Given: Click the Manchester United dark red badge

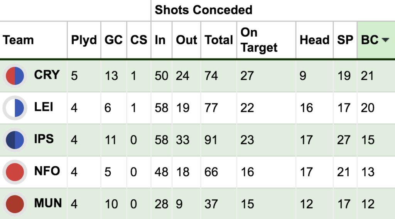Looking at the screenshot, I should pos(15,204).
